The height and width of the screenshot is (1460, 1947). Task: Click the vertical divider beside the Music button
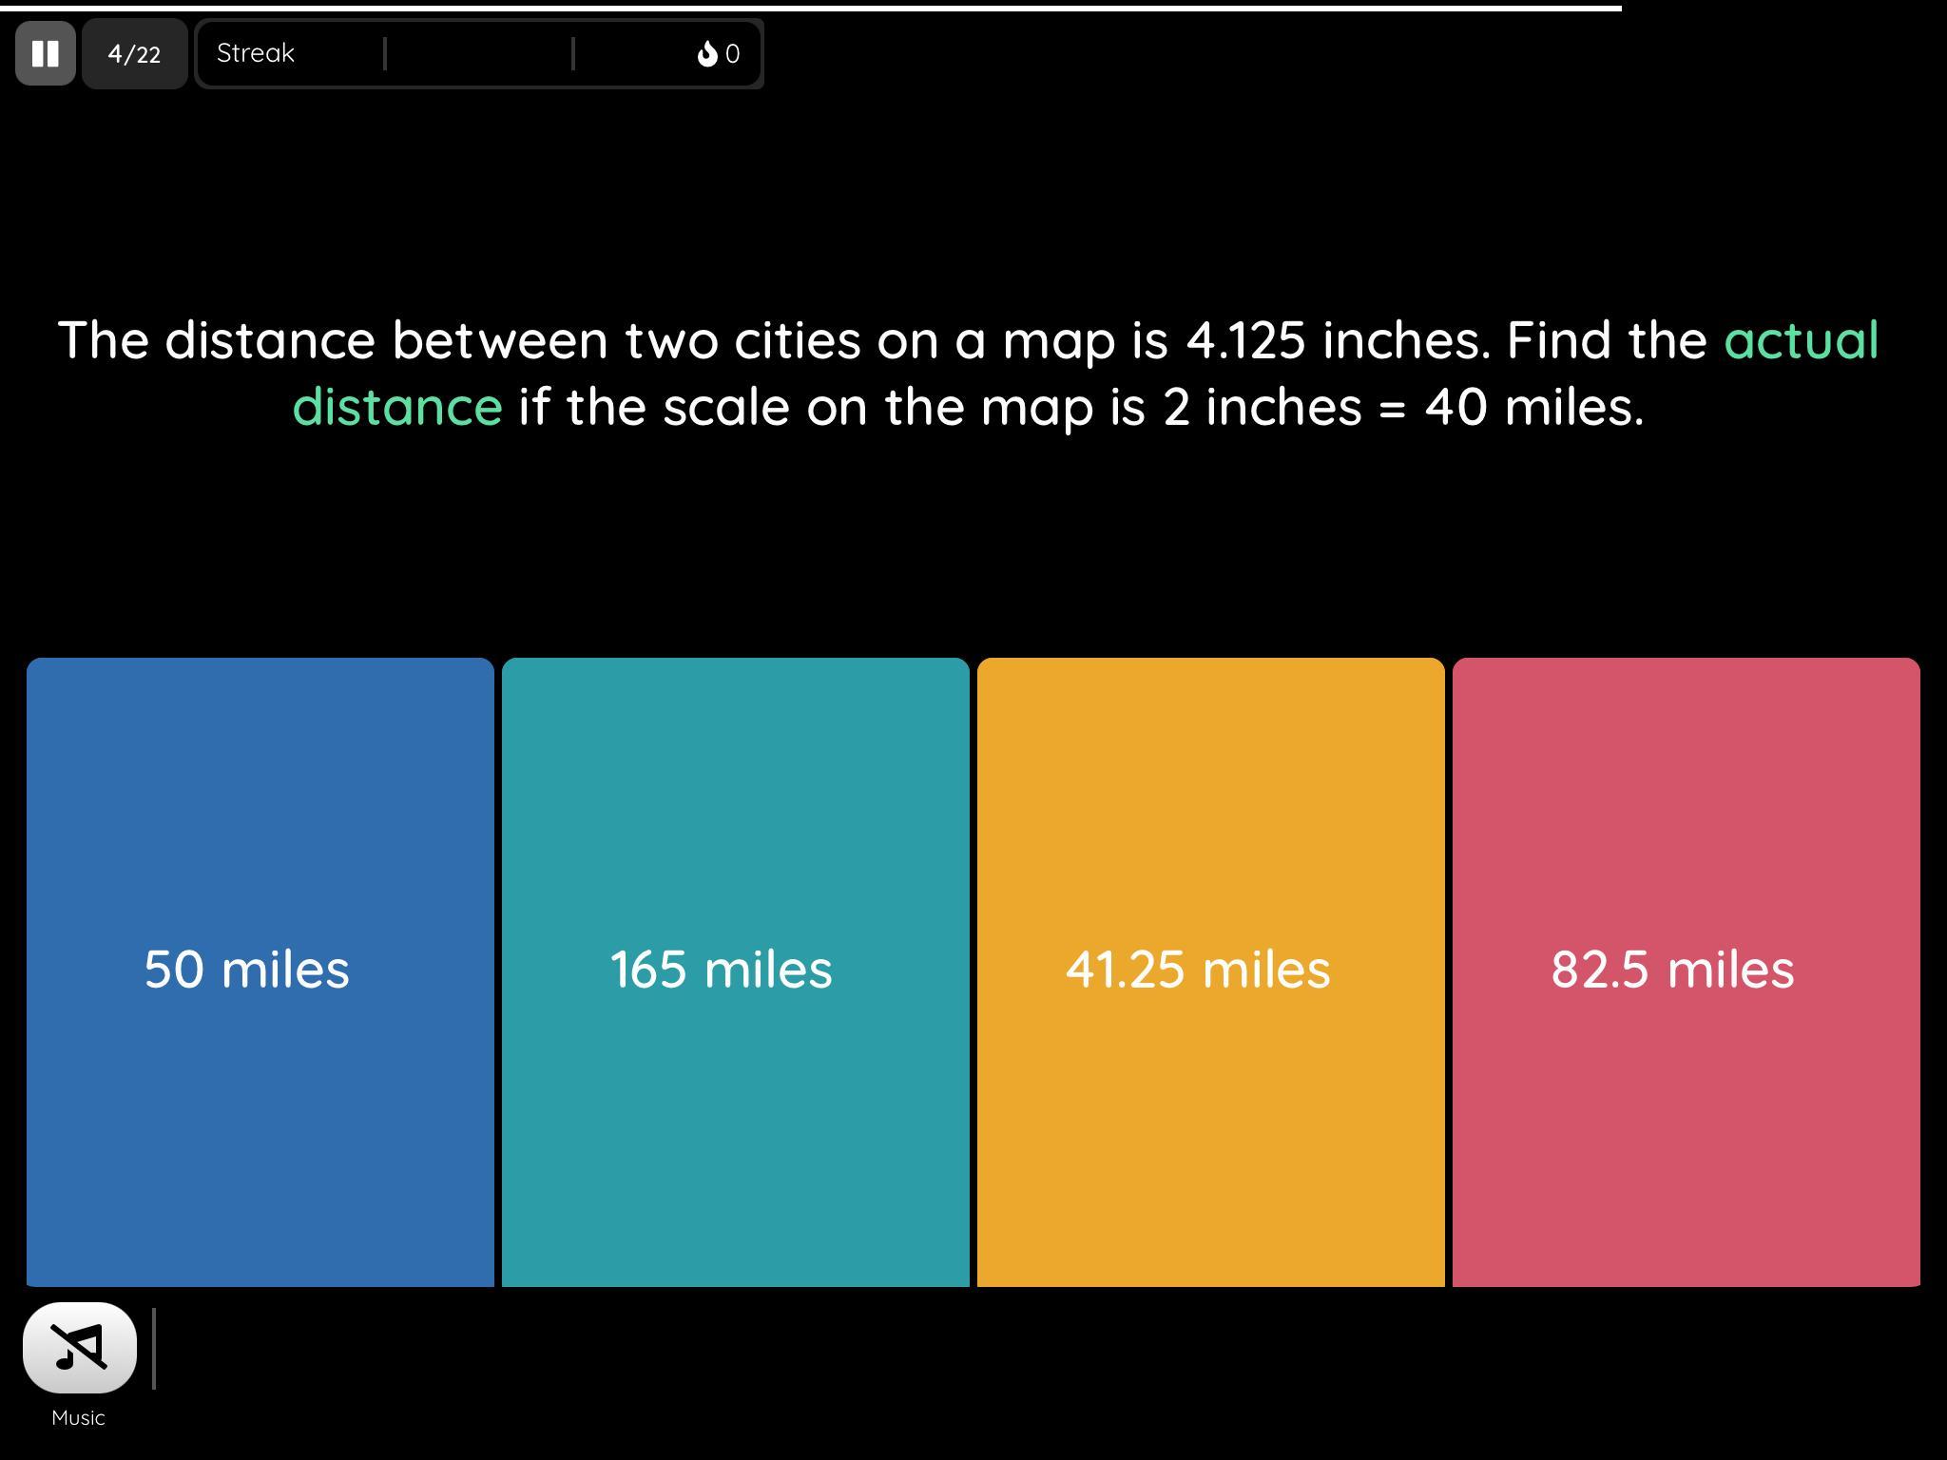coord(154,1348)
